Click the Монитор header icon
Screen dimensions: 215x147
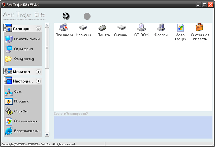(x=8, y=71)
